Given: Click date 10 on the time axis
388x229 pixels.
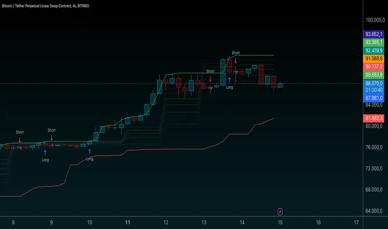Looking at the screenshot, I should pos(90,223).
